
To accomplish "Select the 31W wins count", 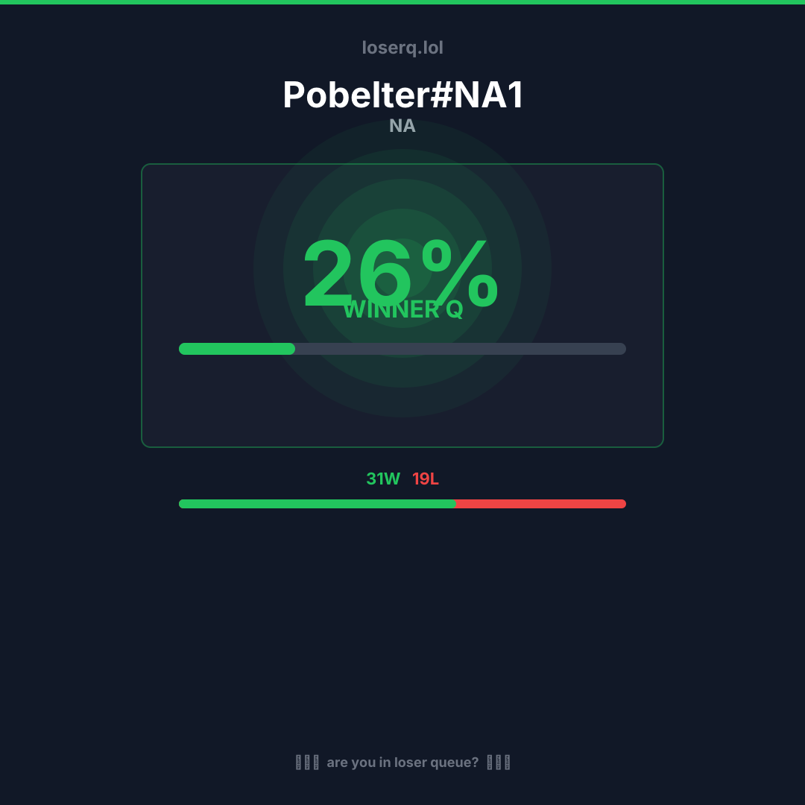I will 383,479.
